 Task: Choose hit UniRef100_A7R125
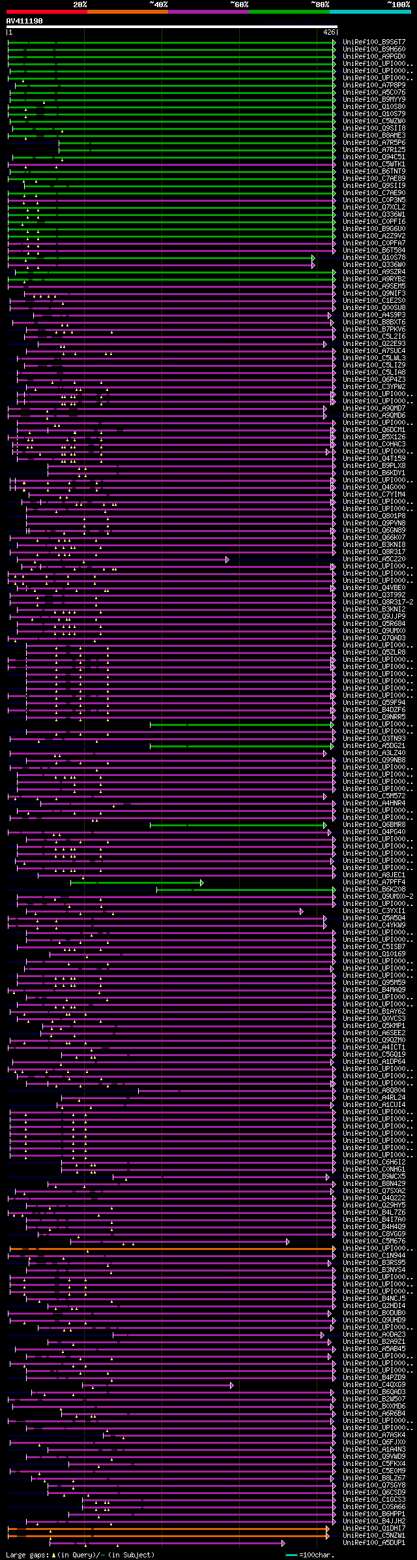click(374, 149)
